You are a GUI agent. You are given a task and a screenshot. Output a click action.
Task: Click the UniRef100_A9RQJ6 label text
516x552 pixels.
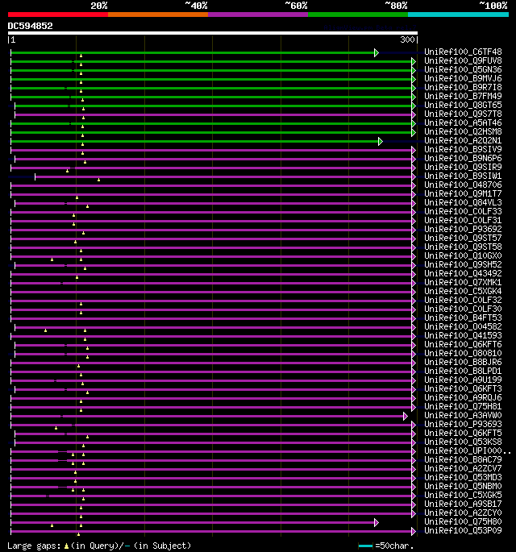[x=463, y=397]
